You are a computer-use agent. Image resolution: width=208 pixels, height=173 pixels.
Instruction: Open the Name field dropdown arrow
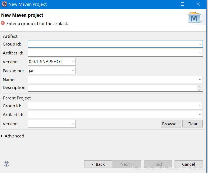200,79
